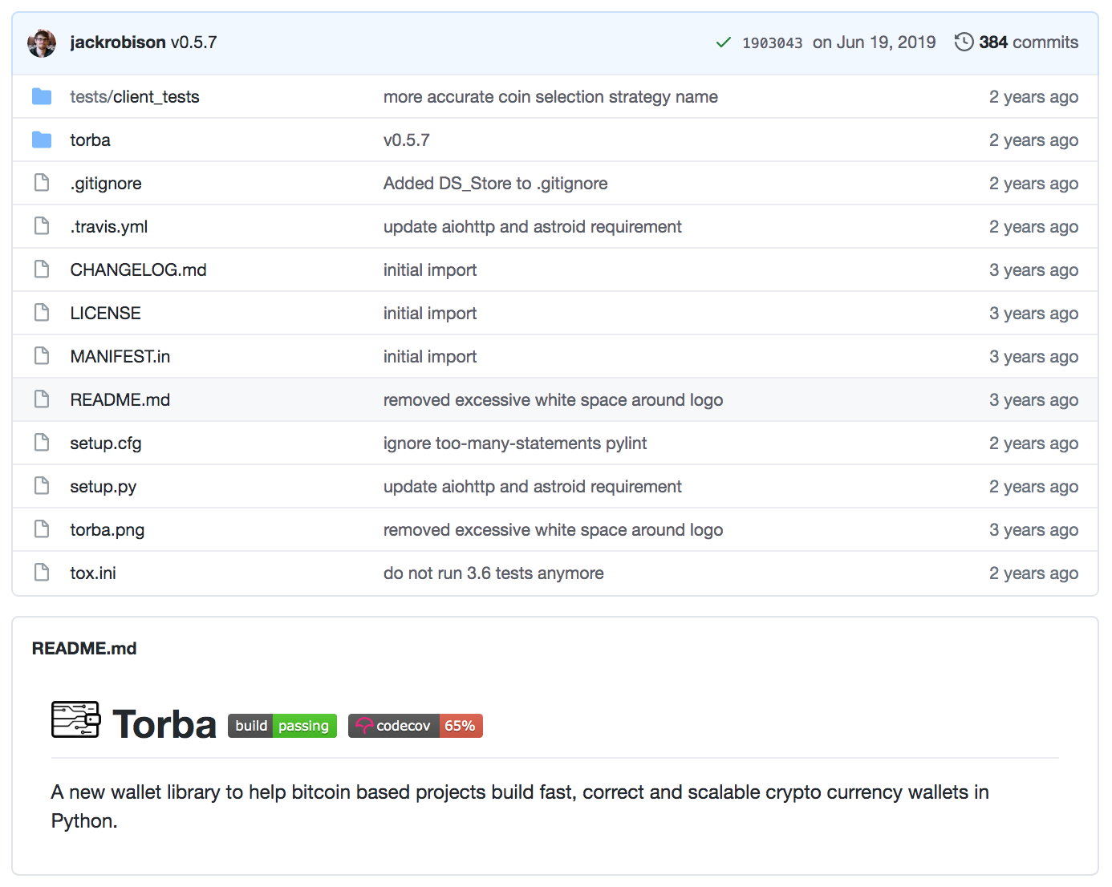Open 'initial import' commit on LICENSE row
The height and width of the screenshot is (887, 1112).
[430, 314]
